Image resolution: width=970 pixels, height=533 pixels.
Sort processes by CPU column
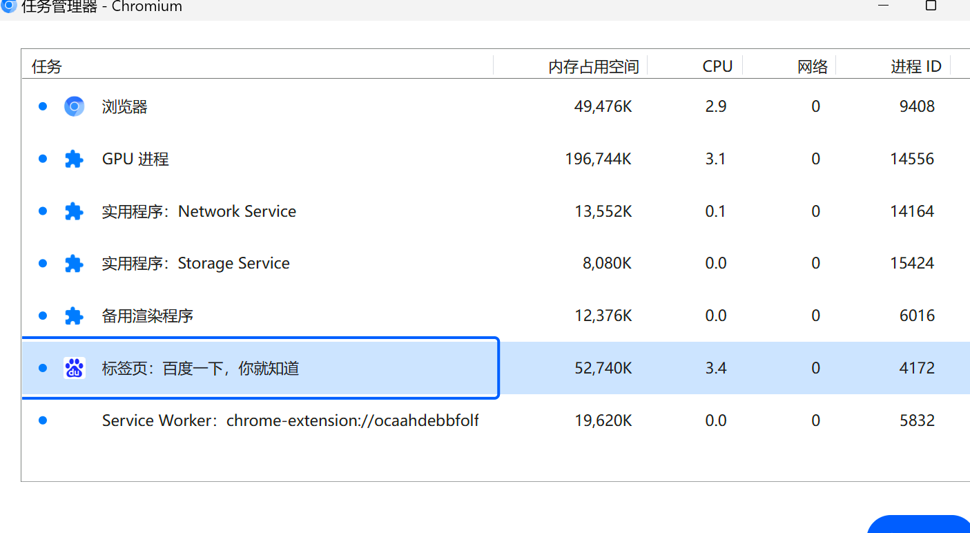click(717, 66)
